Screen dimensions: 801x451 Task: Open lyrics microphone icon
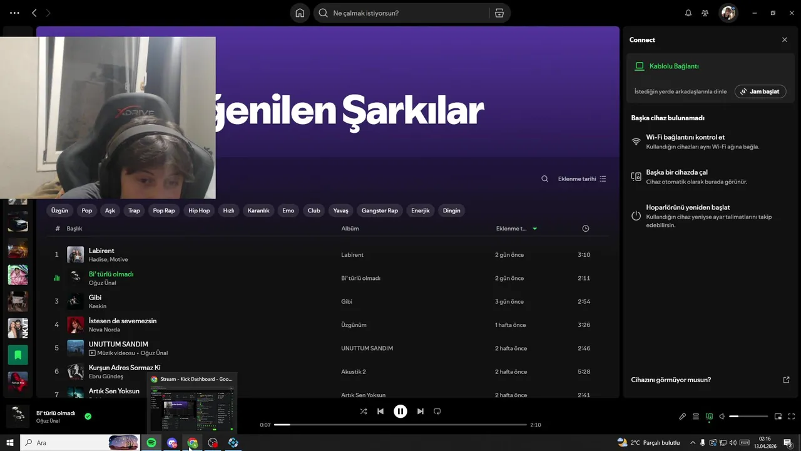[683, 417]
